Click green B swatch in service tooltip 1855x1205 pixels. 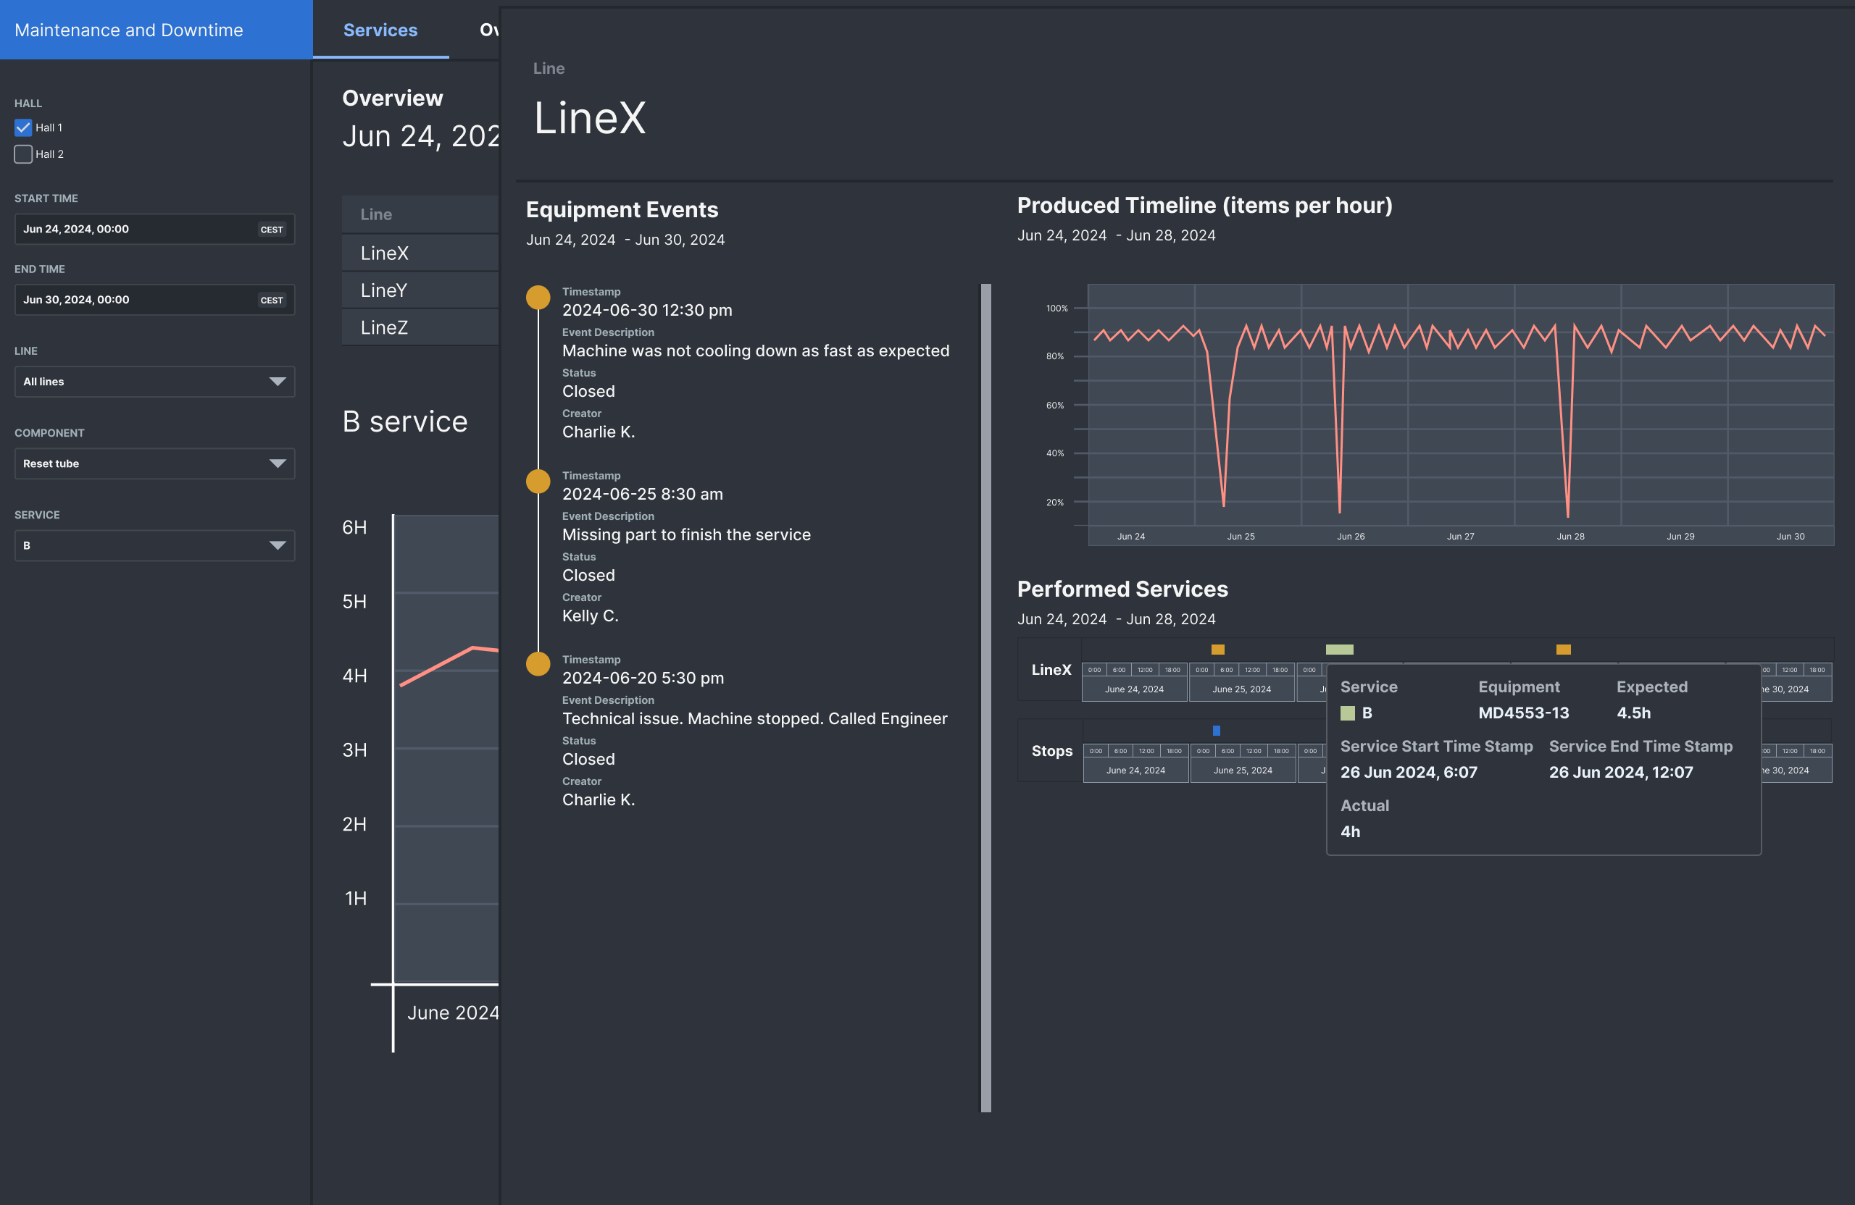1348,713
